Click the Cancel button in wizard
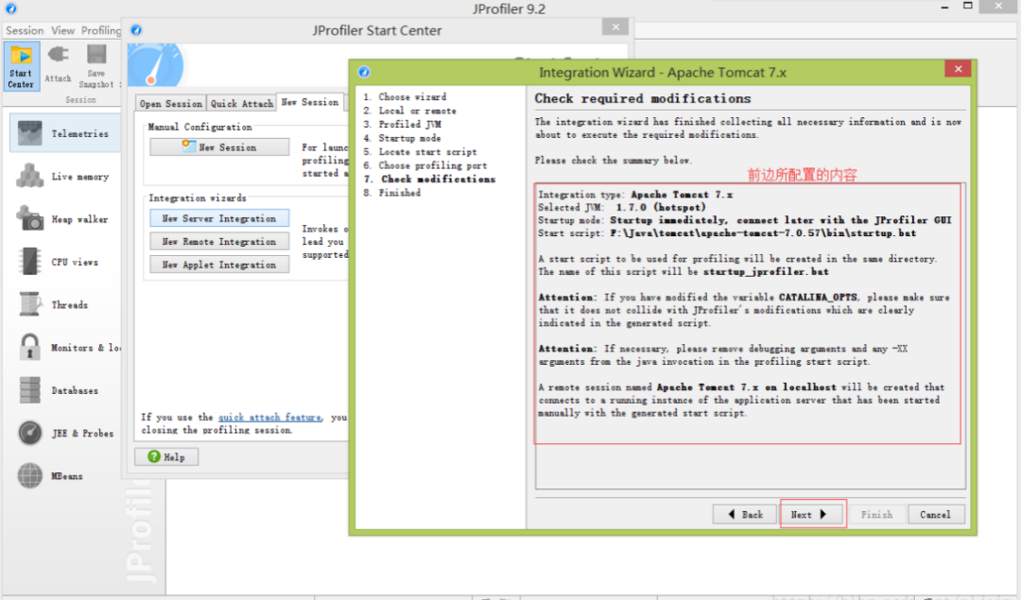 tap(936, 514)
